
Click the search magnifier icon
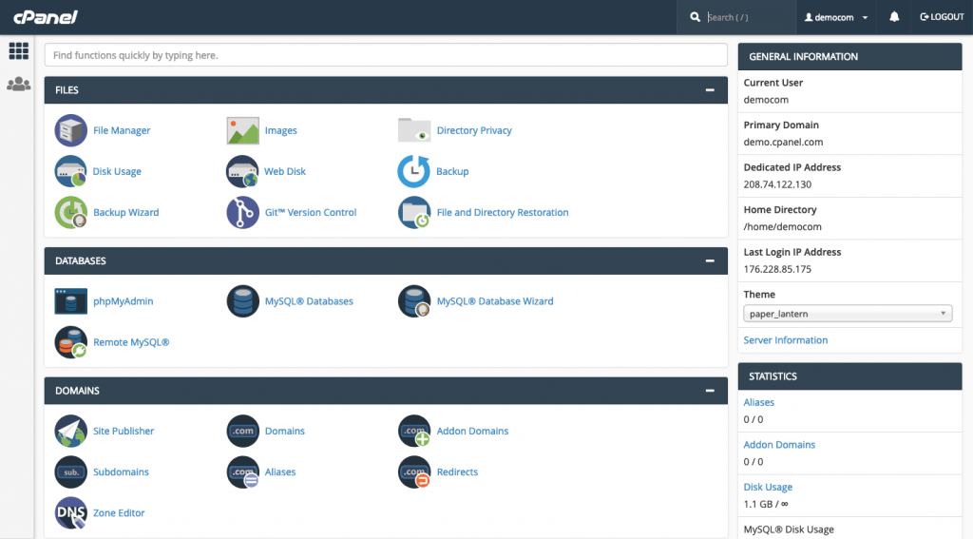pyautogui.click(x=695, y=17)
